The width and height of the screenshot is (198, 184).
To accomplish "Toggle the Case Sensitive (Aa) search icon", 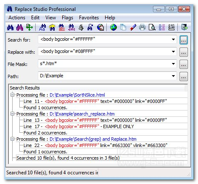I will [x=42, y=27].
